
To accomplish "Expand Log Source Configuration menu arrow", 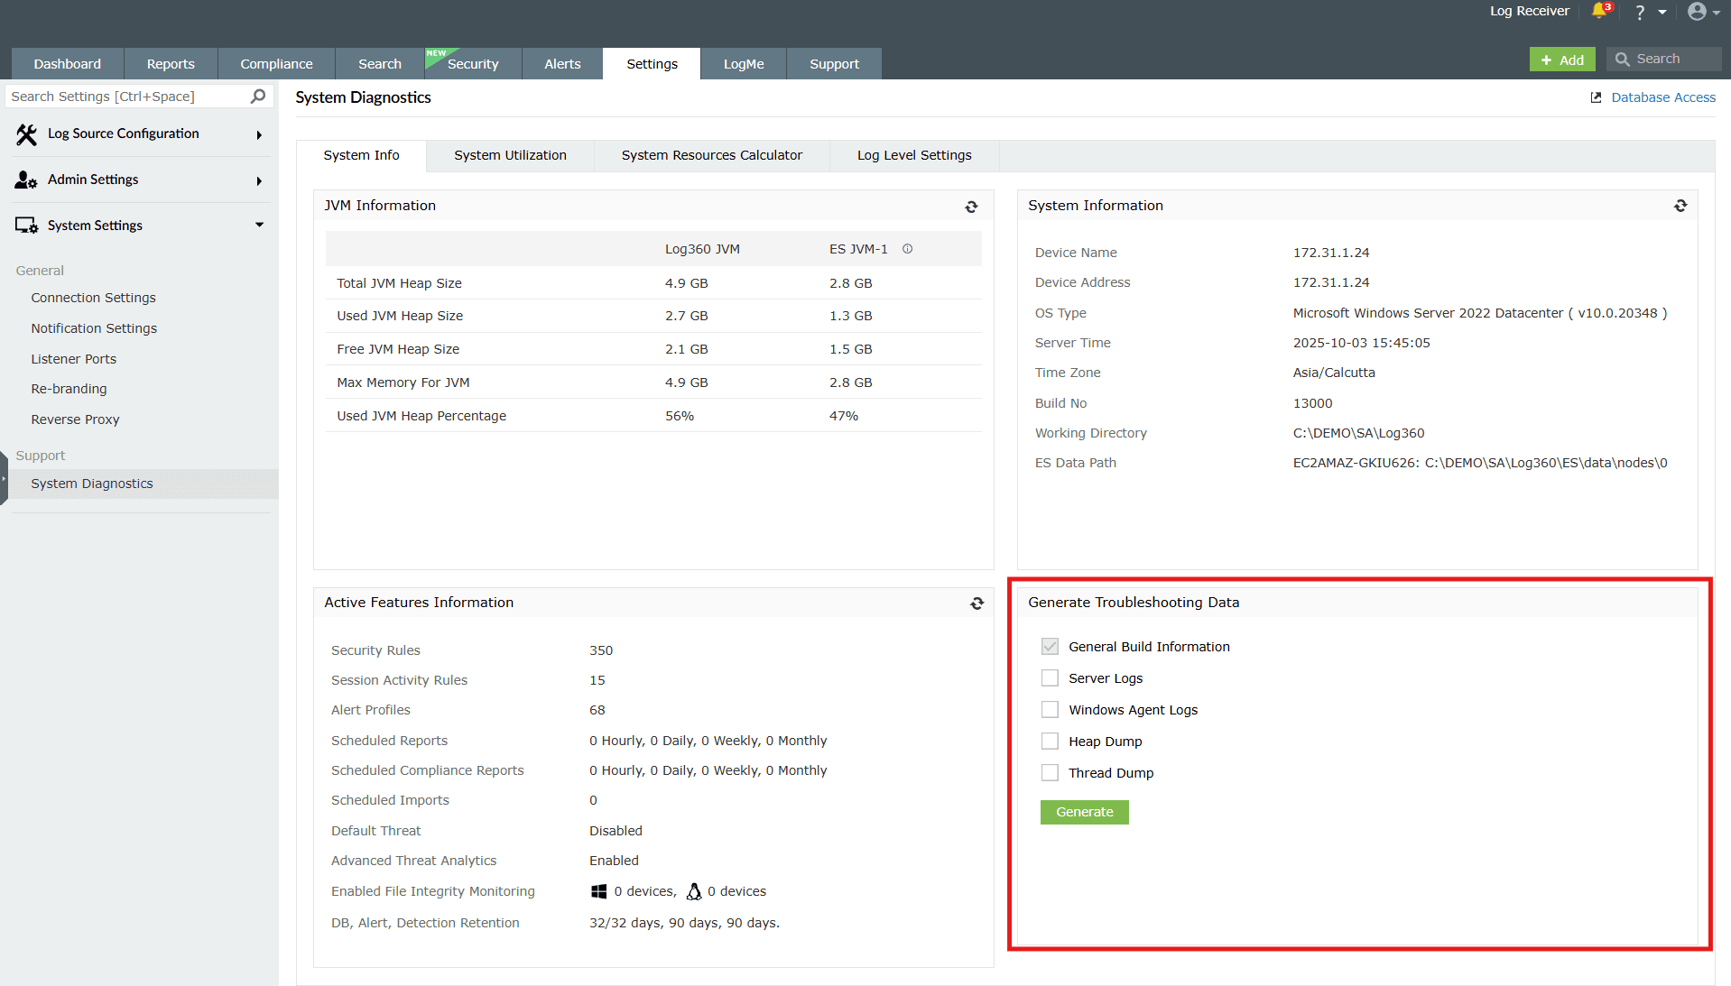I will 259,135.
